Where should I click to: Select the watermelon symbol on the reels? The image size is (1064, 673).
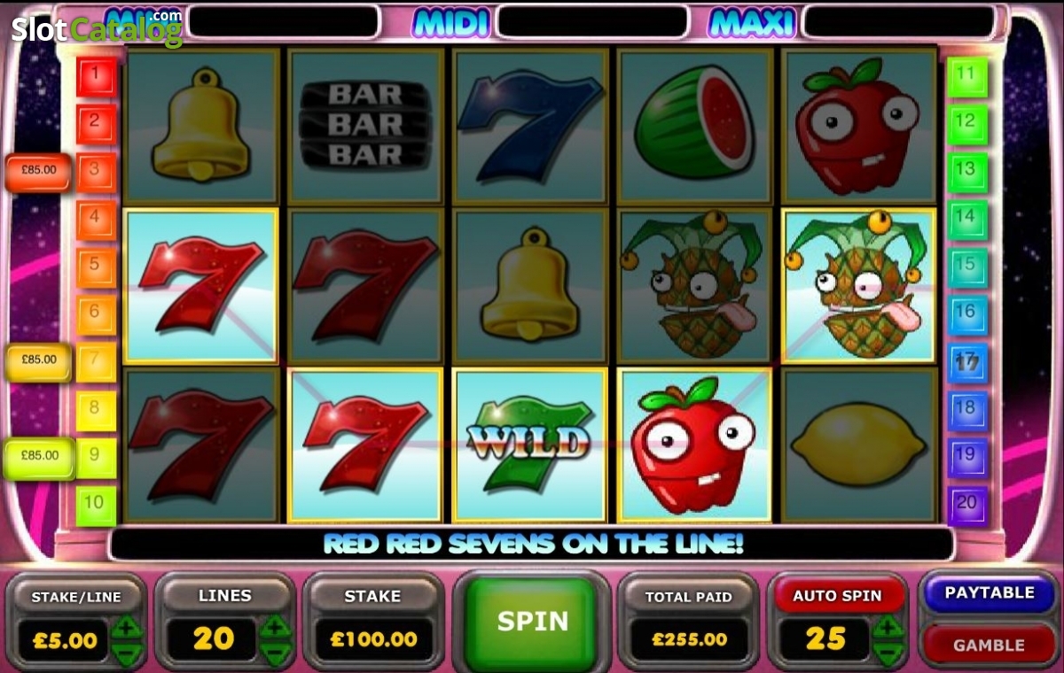[694, 123]
